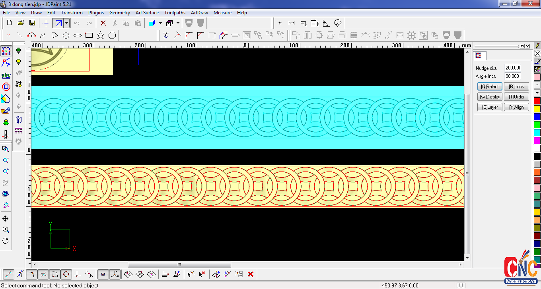541x289 pixels.
Task: Toggle the intersection snap button
Action: pos(43,274)
